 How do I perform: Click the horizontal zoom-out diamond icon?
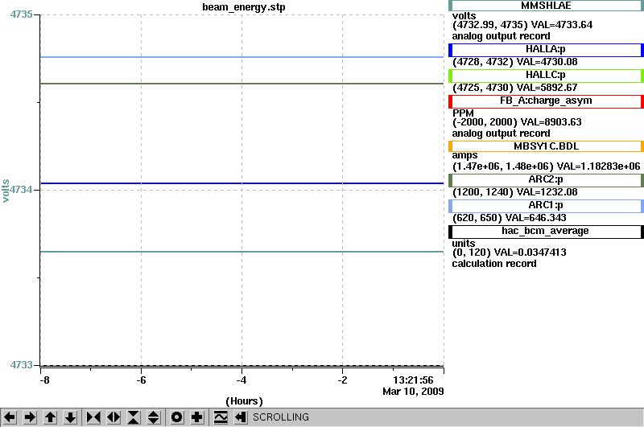(x=114, y=417)
